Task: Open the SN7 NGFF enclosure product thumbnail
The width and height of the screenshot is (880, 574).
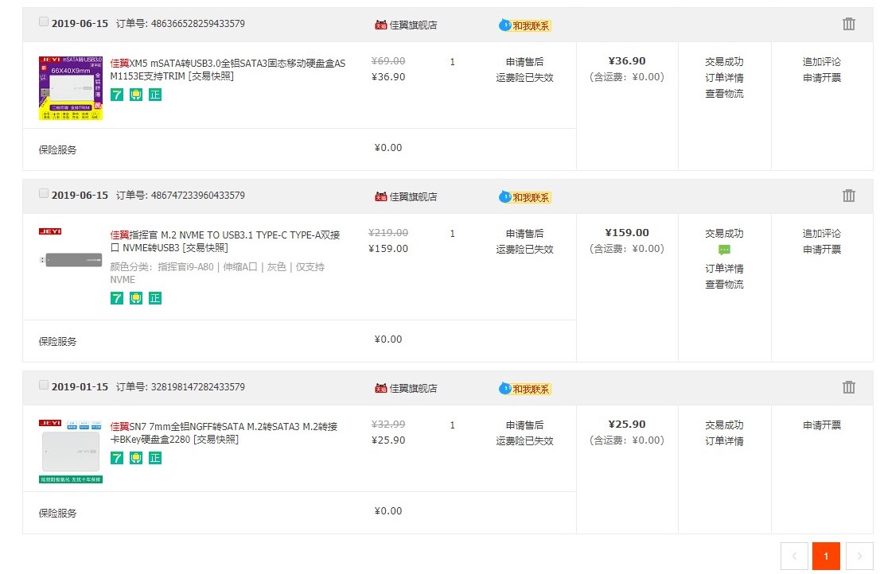Action: click(71, 452)
